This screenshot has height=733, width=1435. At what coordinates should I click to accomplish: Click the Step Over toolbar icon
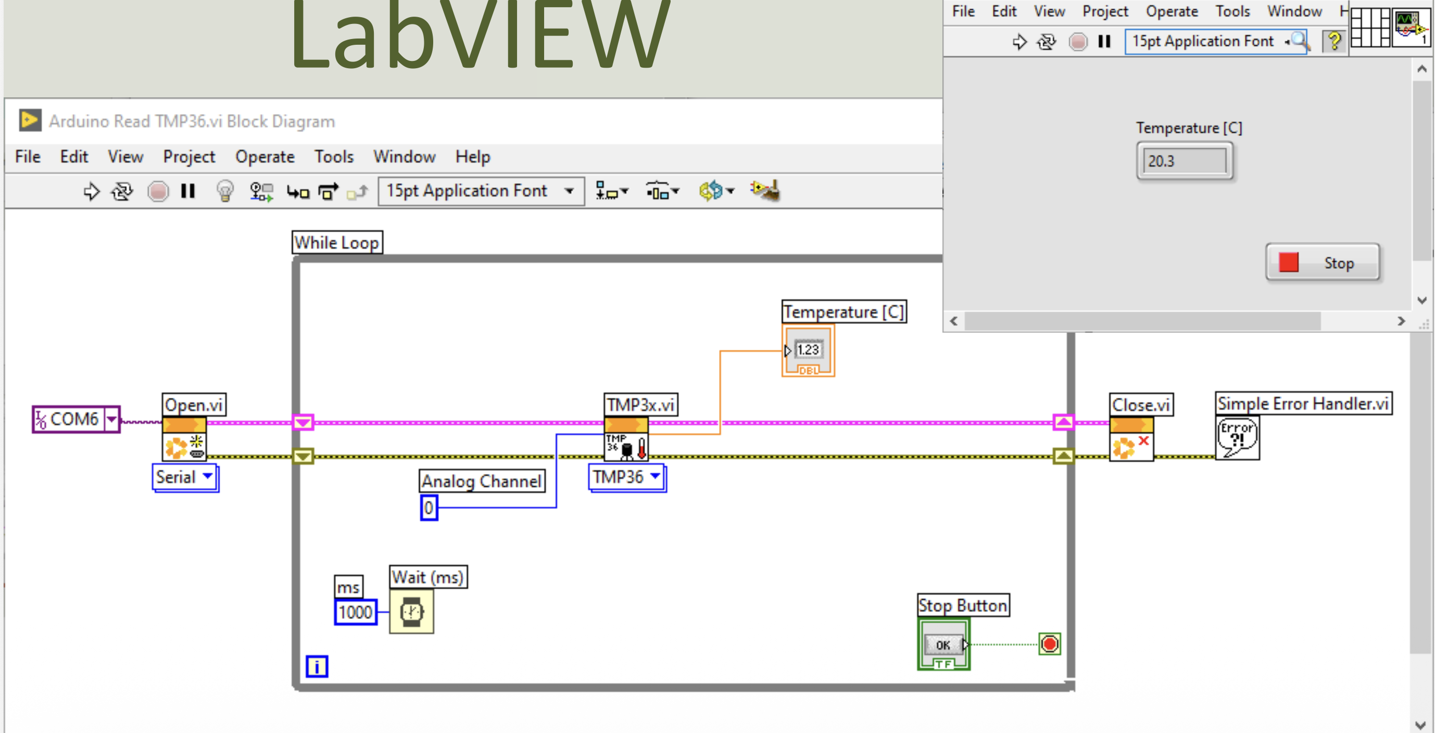pyautogui.click(x=328, y=192)
